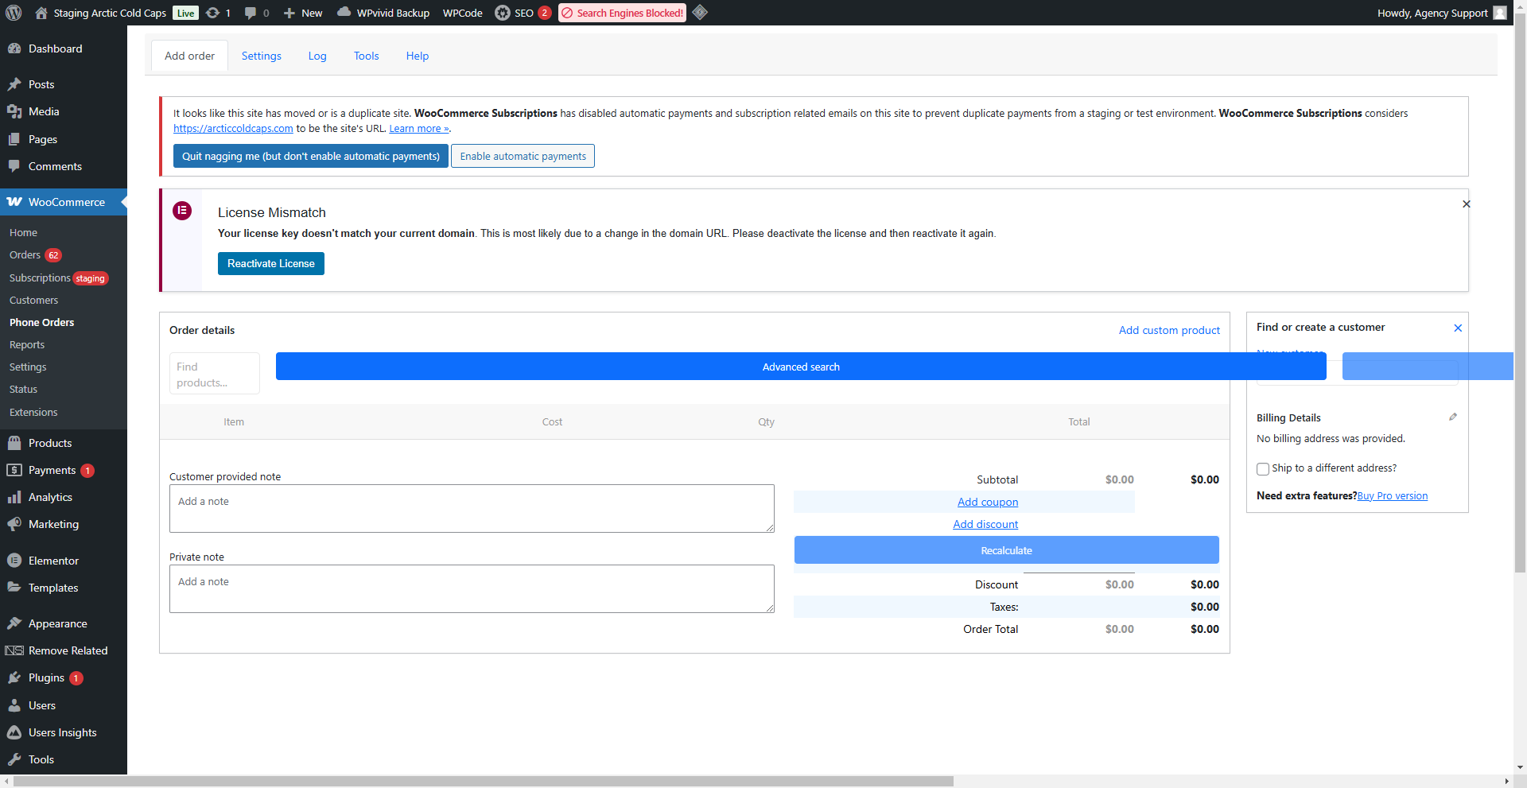Open the Plugins menu in sidebar
The height and width of the screenshot is (788, 1527).
(46, 677)
